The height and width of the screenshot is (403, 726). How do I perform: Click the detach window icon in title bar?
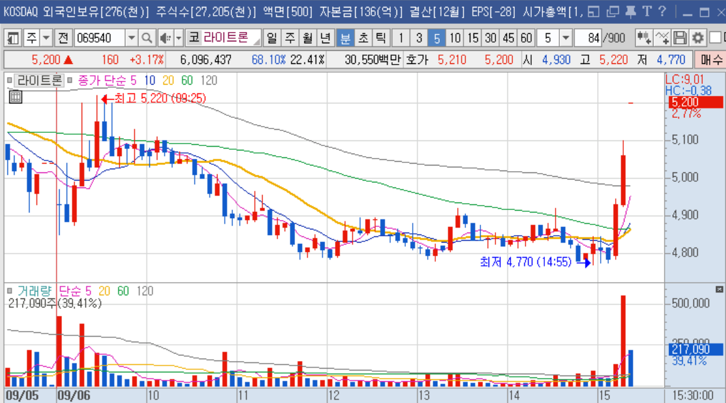[613, 12]
